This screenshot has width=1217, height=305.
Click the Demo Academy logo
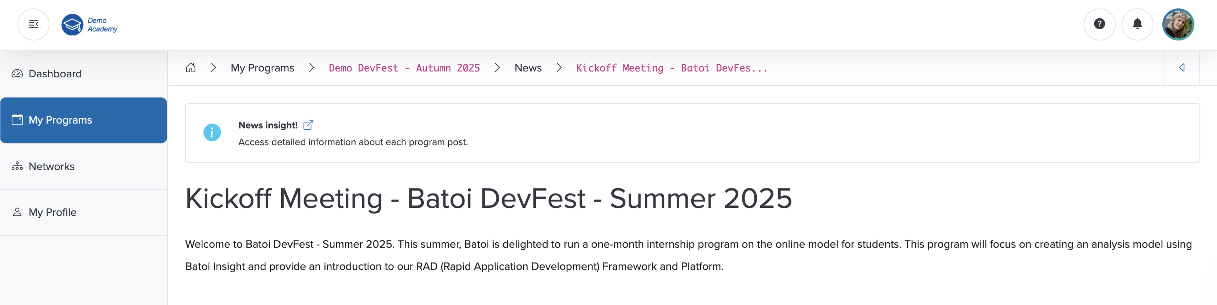90,25
